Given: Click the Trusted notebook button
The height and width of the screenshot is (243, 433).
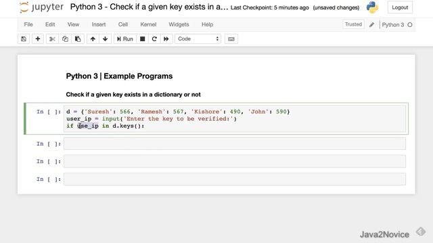Looking at the screenshot, I should [x=353, y=24].
